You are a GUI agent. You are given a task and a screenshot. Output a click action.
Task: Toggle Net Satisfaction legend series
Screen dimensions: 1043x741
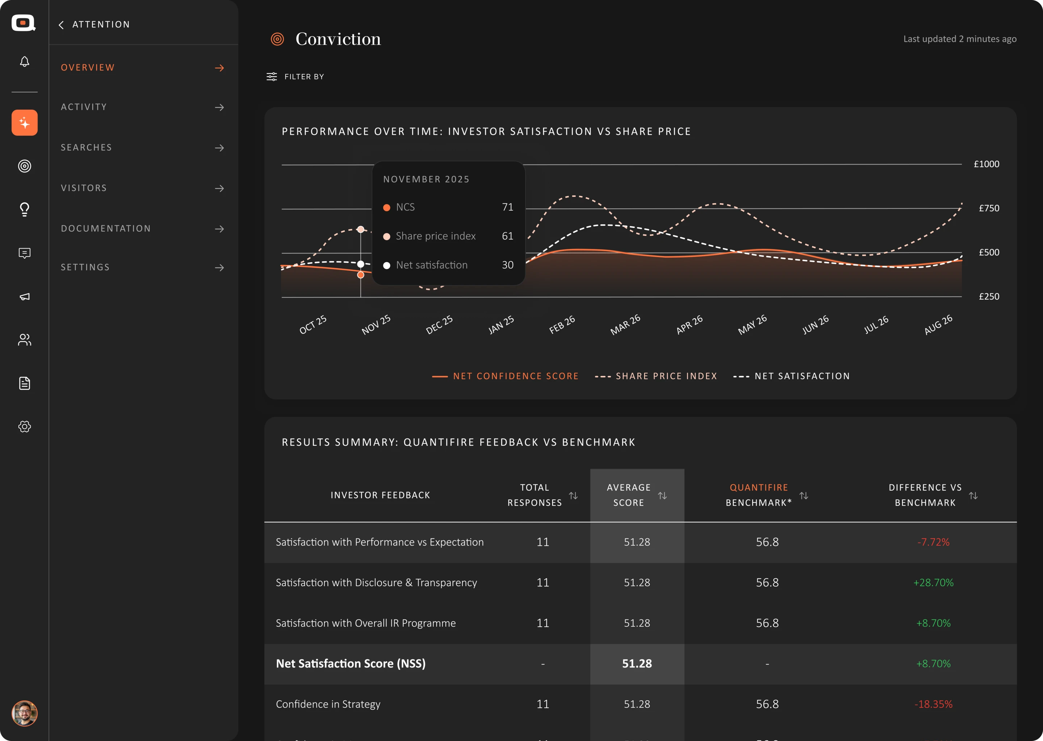click(x=792, y=376)
